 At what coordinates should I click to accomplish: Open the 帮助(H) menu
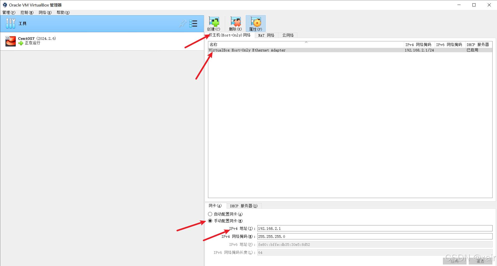point(63,12)
